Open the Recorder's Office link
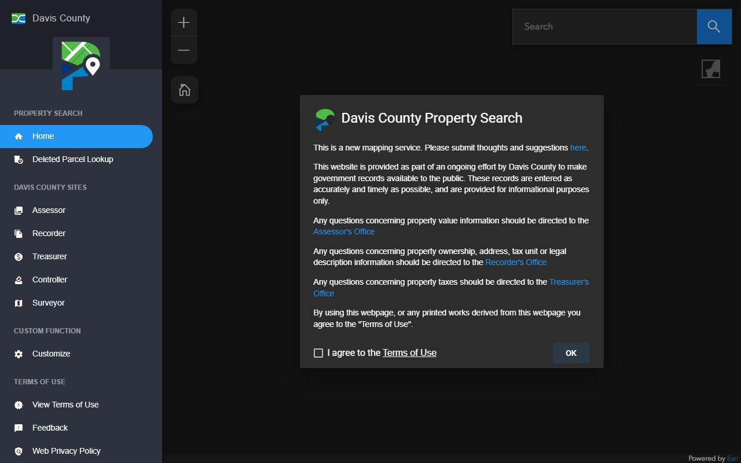The height and width of the screenshot is (463, 741). point(516,262)
